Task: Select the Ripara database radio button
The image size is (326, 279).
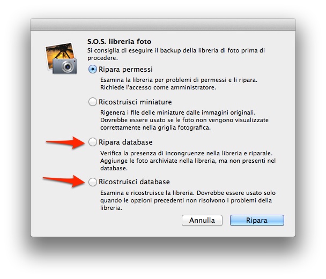Action: click(93, 142)
